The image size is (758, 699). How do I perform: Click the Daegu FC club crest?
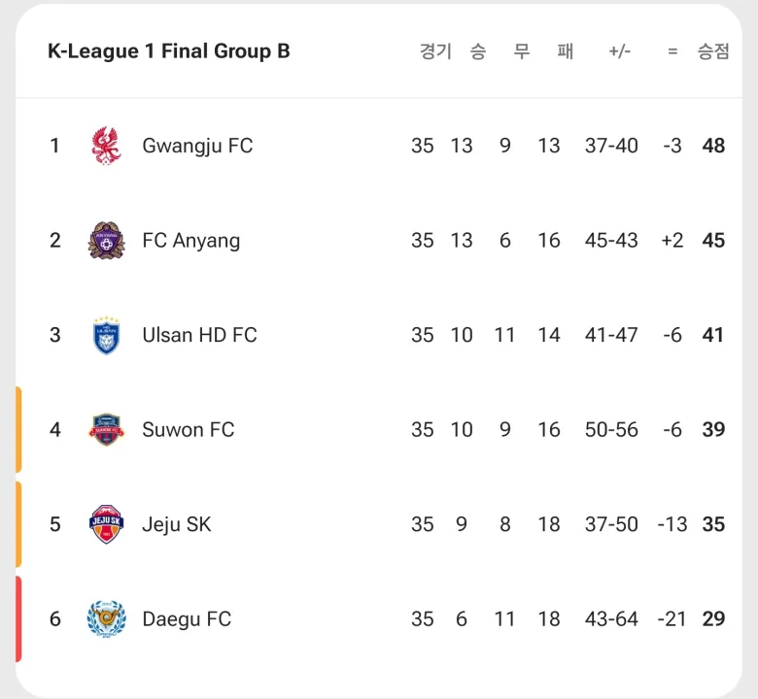[106, 619]
